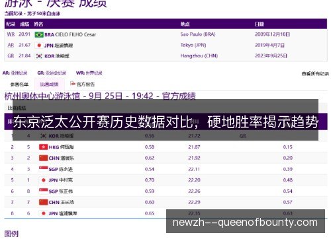Click the 姓名 column header
The width and height of the screenshot is (331, 239).
(38, 24)
